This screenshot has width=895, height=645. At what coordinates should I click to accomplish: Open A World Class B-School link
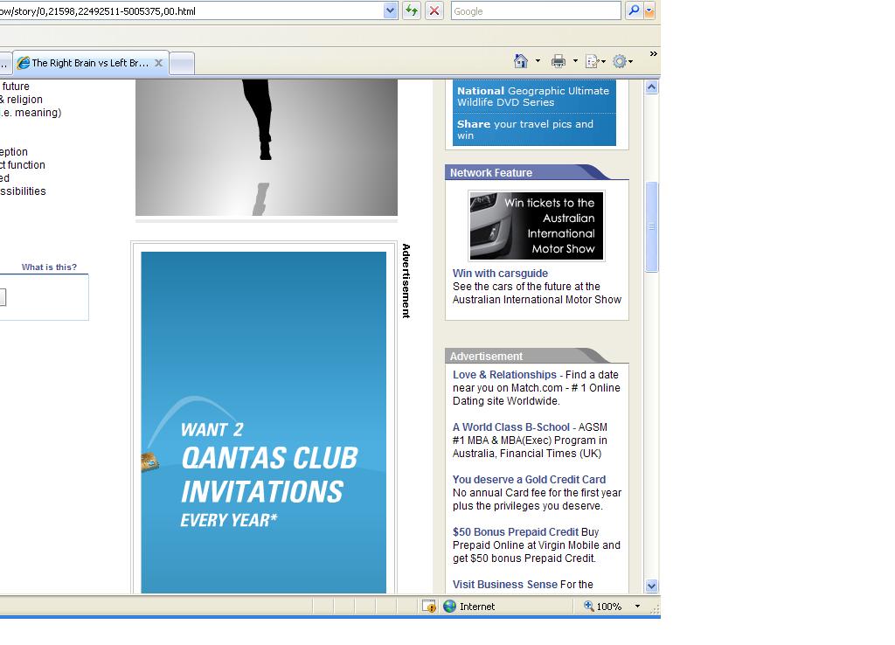coord(510,427)
